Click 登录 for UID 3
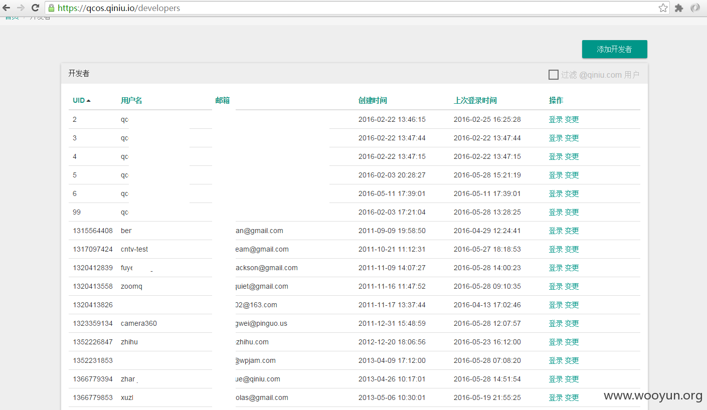Screen dimensions: 707x410 tap(556, 138)
